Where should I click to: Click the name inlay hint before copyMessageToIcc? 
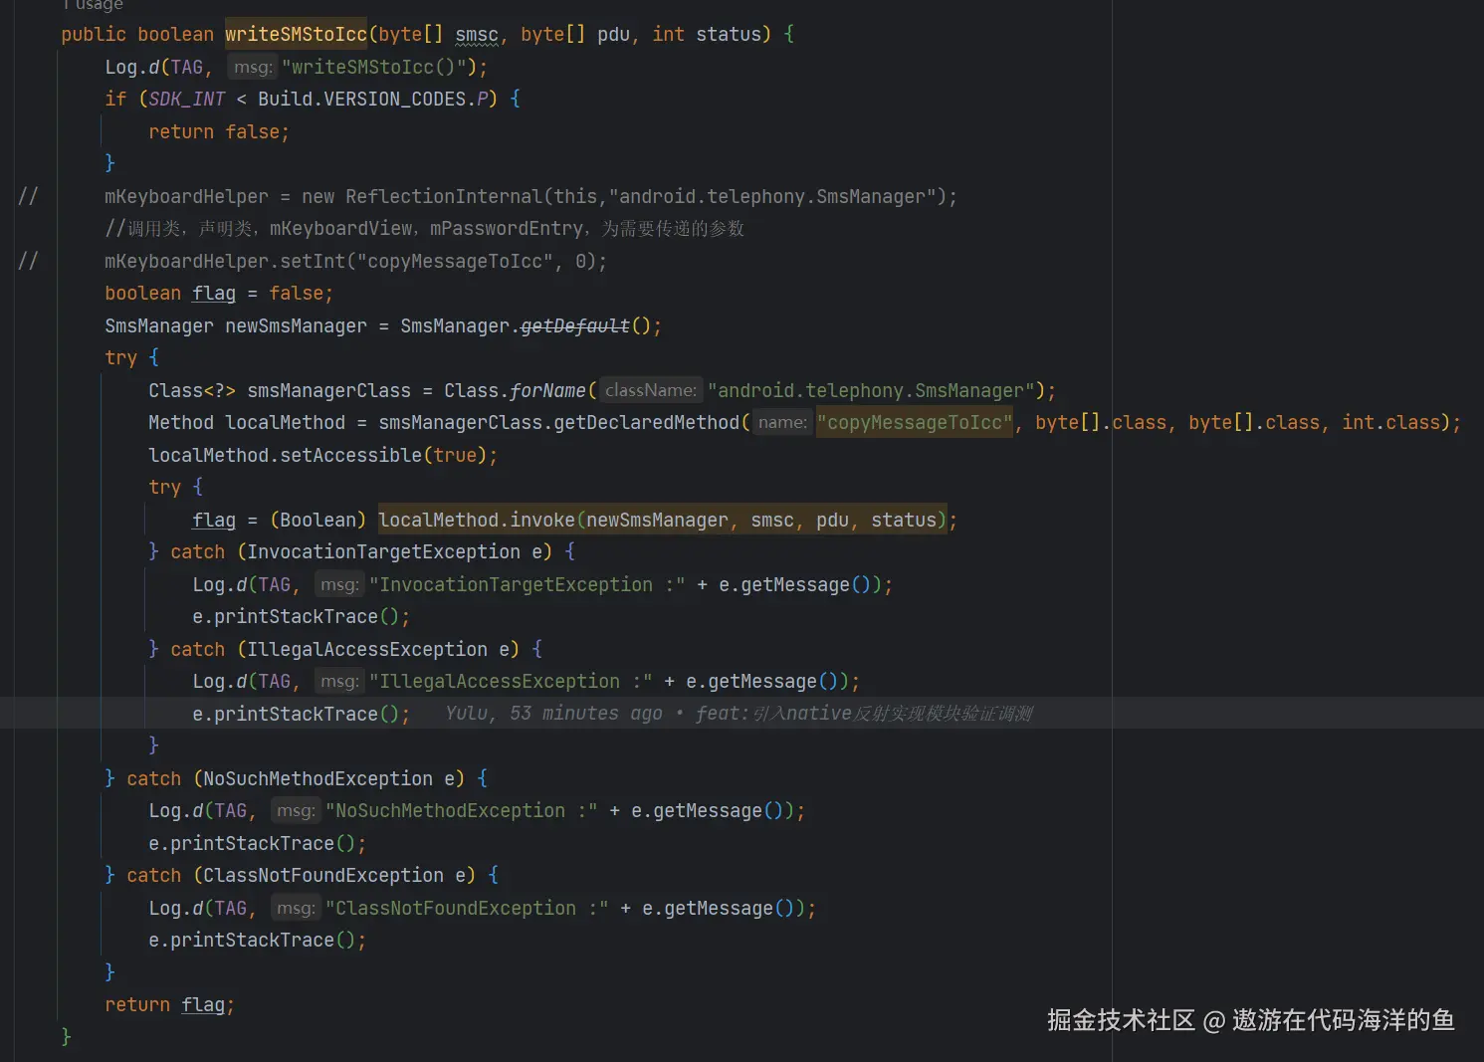(781, 423)
